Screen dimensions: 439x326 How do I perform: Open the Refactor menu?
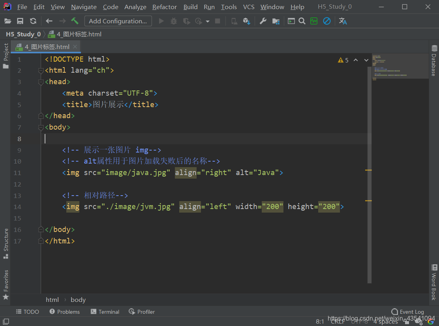click(165, 7)
